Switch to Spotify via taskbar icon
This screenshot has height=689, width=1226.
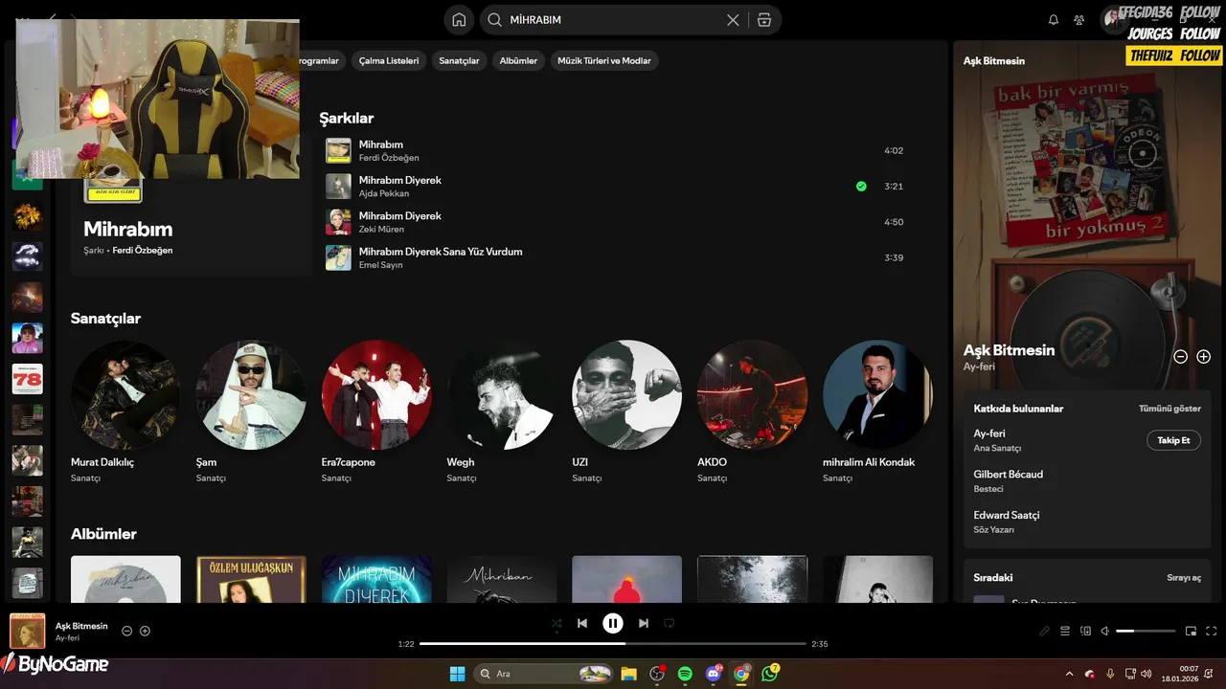685,674
